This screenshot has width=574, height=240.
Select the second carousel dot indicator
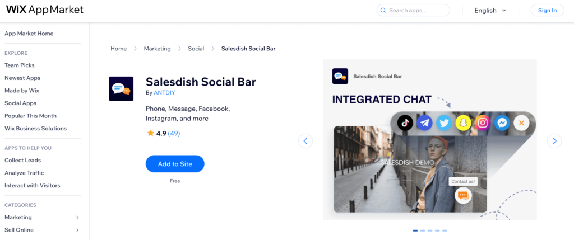click(x=423, y=230)
